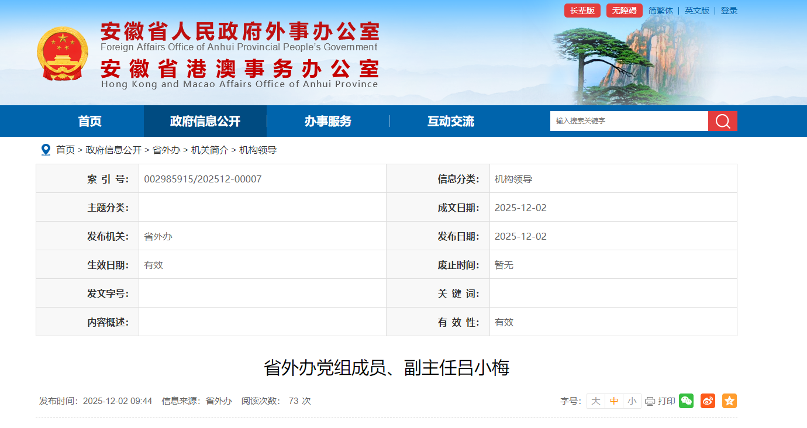Set font size to 中
This screenshot has height=428, width=807.
click(613, 401)
